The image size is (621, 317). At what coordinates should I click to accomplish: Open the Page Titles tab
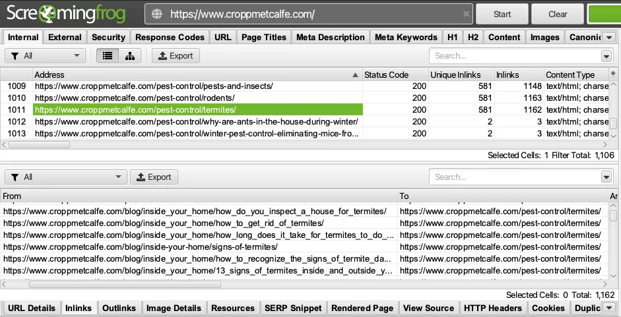264,37
